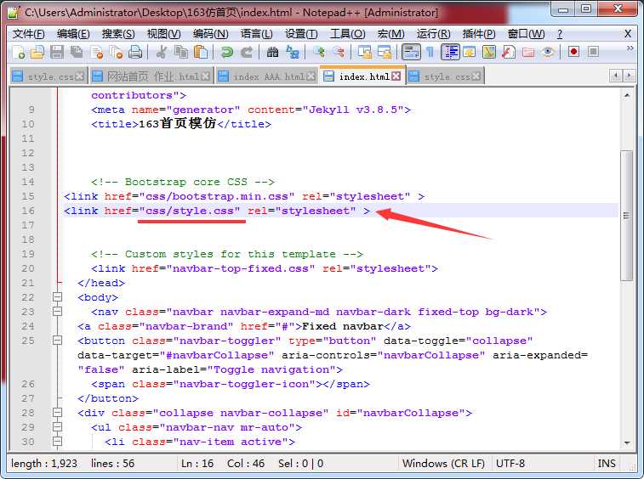Save the current file with the Save icon

pyautogui.click(x=57, y=52)
